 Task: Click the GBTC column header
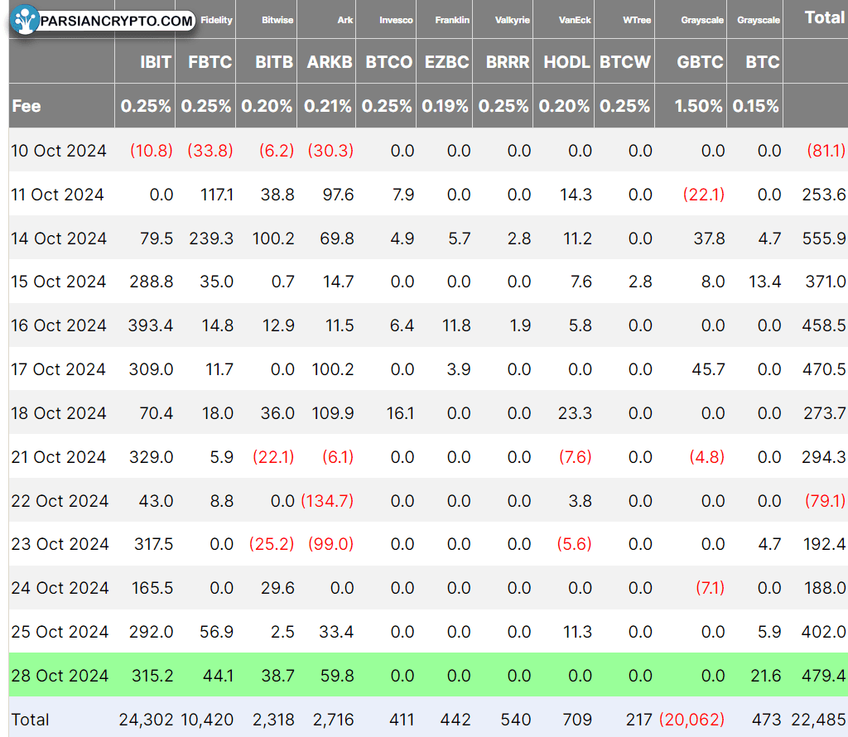(x=700, y=62)
